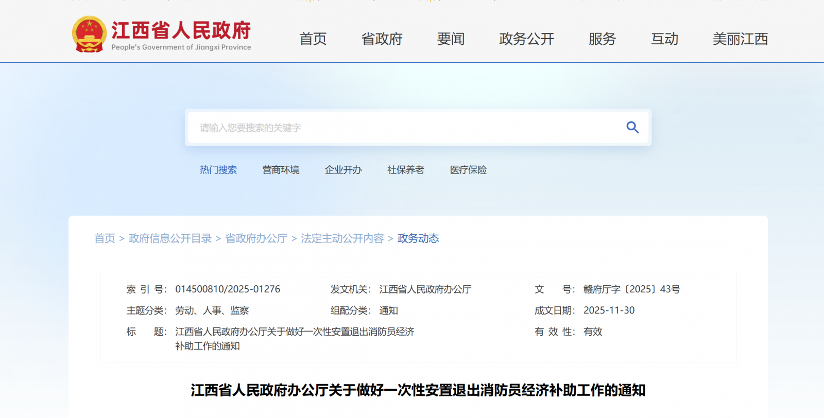Click the national emblem logo
Image resolution: width=824 pixels, height=418 pixels.
click(x=89, y=34)
